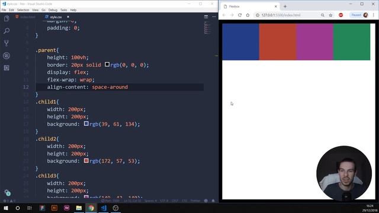
Task: Click the Chrome back arrow
Action: (x=224, y=15)
